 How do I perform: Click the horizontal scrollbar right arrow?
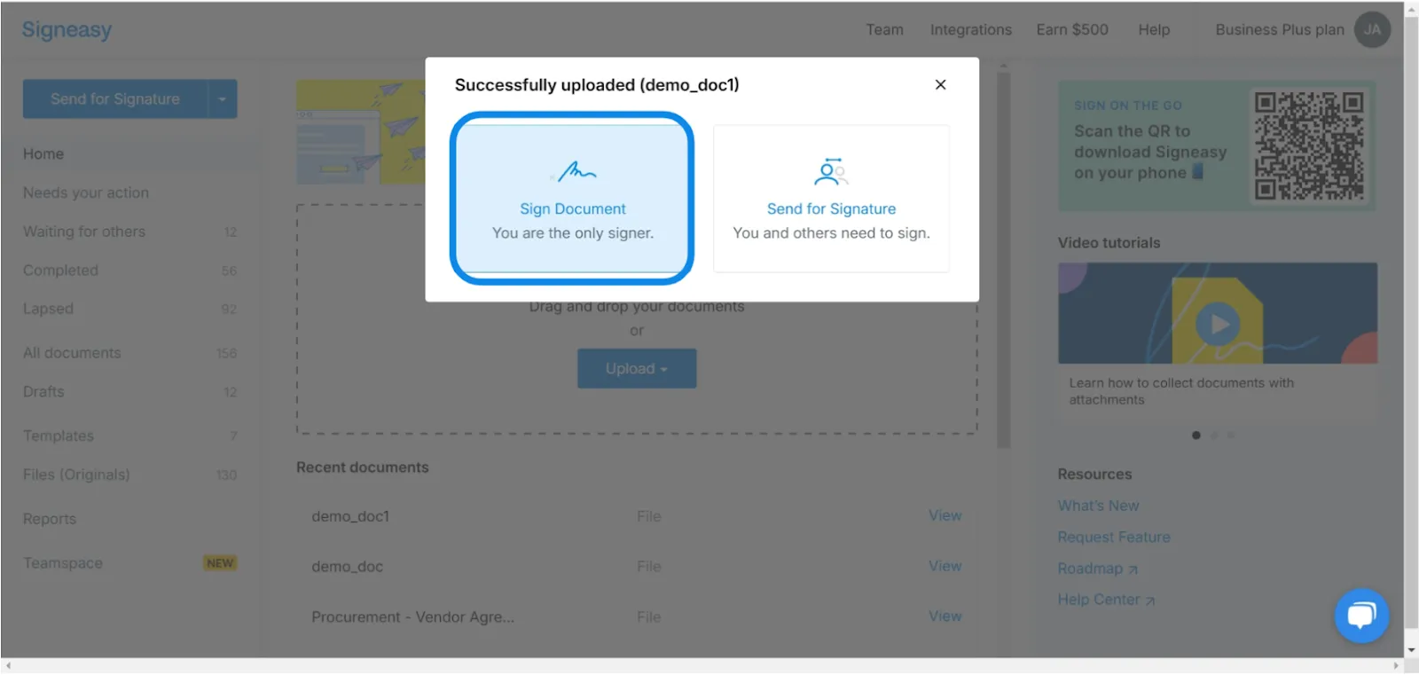coord(1396,665)
